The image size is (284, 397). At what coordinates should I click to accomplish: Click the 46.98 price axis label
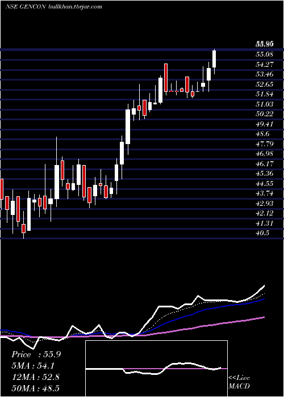[x=264, y=154]
